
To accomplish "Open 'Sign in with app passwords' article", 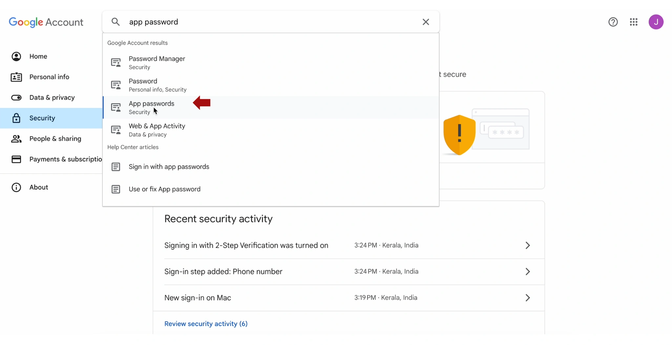I will point(169,167).
